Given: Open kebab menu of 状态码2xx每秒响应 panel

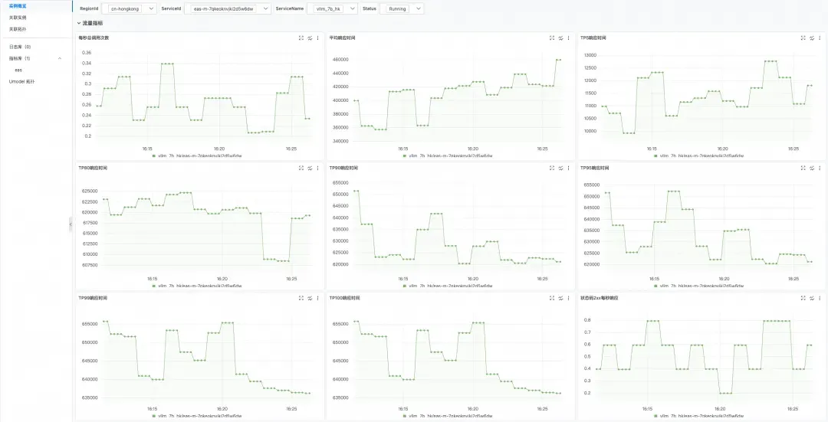Looking at the screenshot, I should (x=820, y=298).
